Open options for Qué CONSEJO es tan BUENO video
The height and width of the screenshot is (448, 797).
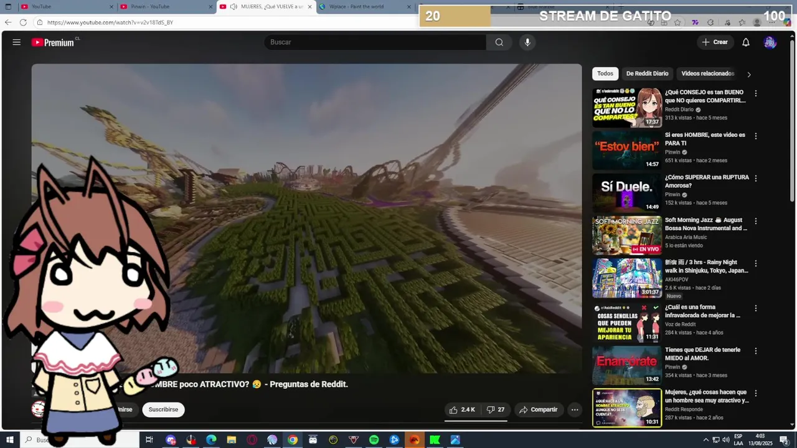click(756, 93)
